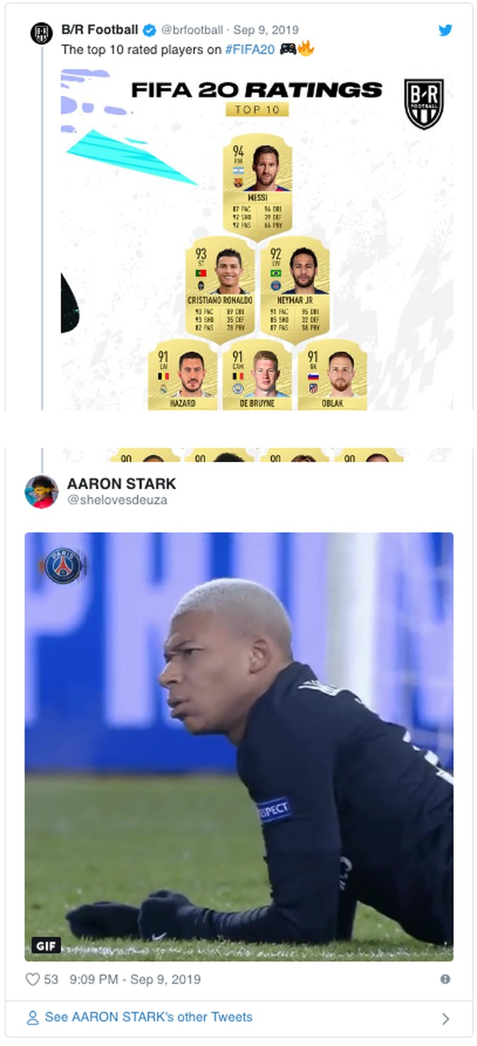Open the B/R Football account name

[x=100, y=30]
